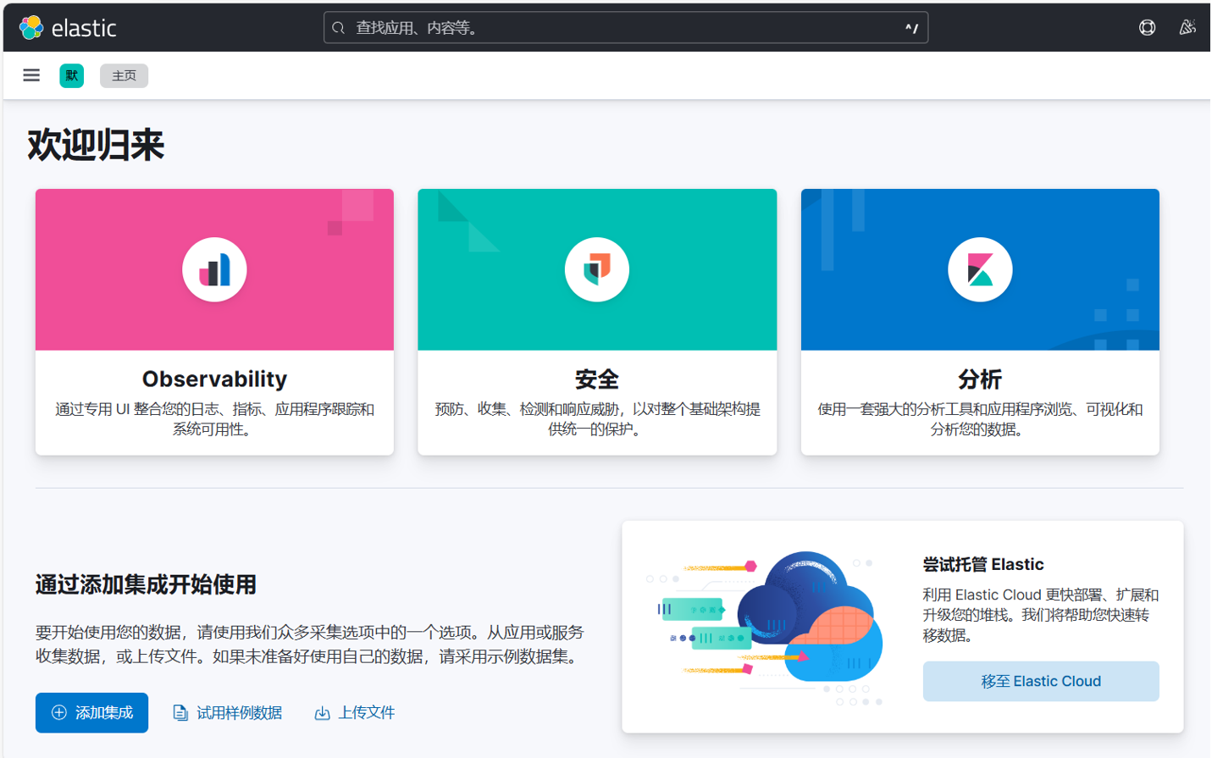The width and height of the screenshot is (1212, 758).
Task: Select the 主页 breadcrumb tab
Action: tap(124, 75)
